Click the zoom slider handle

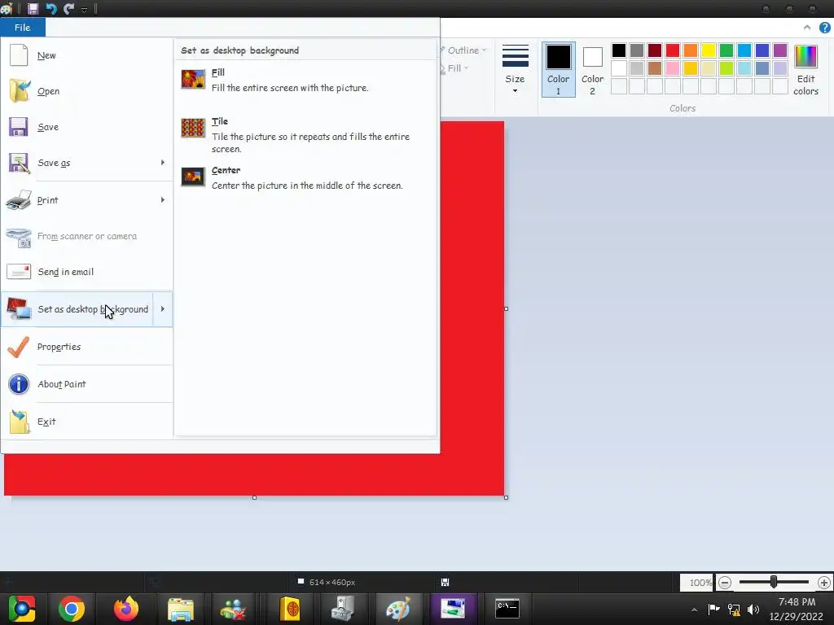[x=774, y=583]
